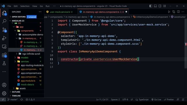Run the file with play icon
This screenshot has width=187, height=105.
169,12
